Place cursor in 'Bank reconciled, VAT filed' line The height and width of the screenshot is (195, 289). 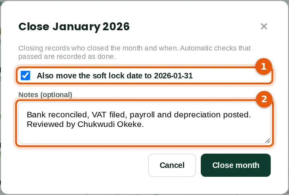tap(139, 115)
